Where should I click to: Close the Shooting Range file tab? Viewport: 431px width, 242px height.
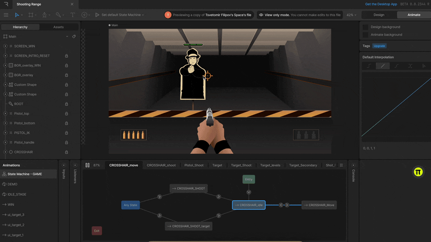click(x=72, y=4)
